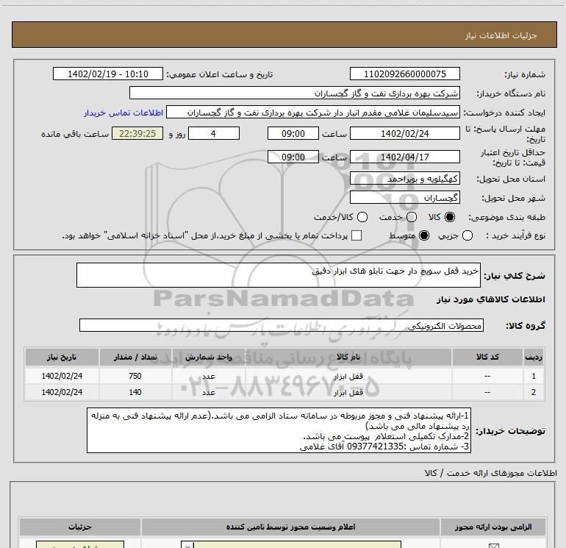This screenshot has width=566, height=548.
Task: Click delivery city field گچساران
Action: click(x=404, y=198)
